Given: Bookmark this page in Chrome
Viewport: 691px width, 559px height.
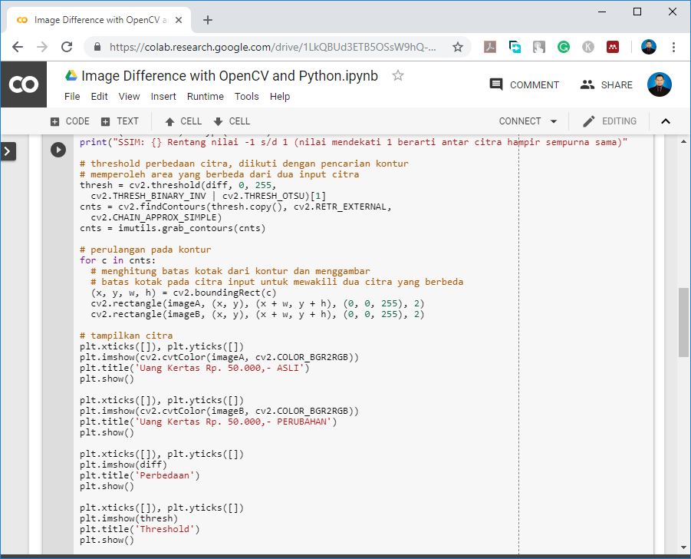Looking at the screenshot, I should pos(458,47).
